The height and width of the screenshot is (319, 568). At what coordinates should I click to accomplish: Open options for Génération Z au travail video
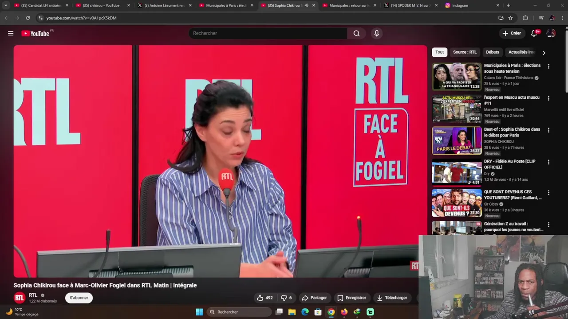(x=548, y=225)
